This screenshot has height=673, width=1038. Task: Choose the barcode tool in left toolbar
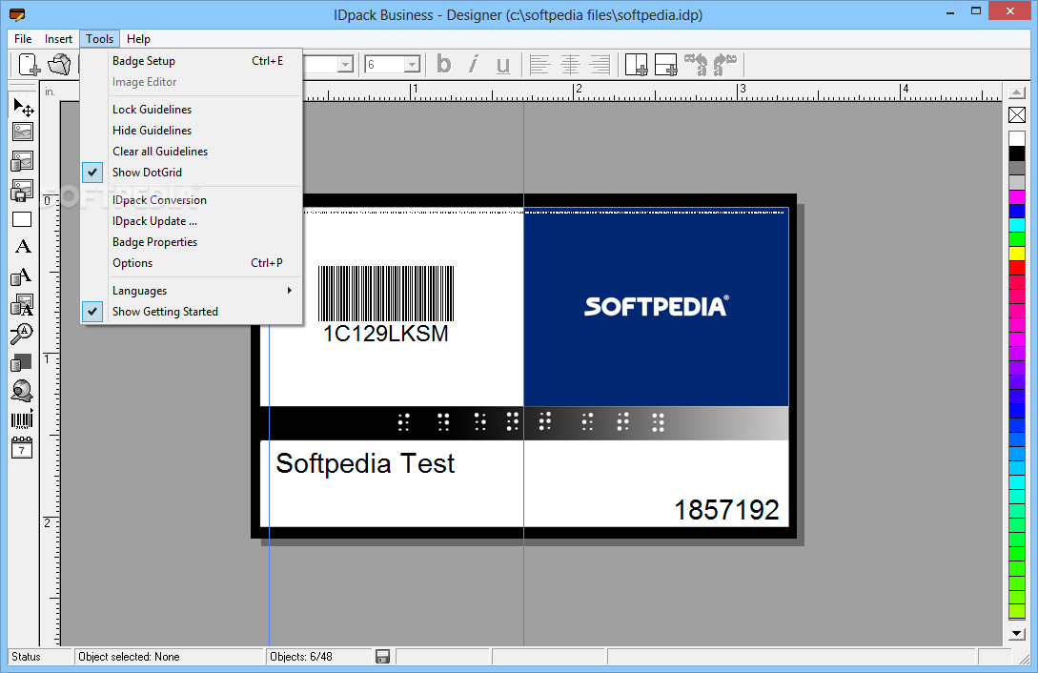tap(23, 420)
